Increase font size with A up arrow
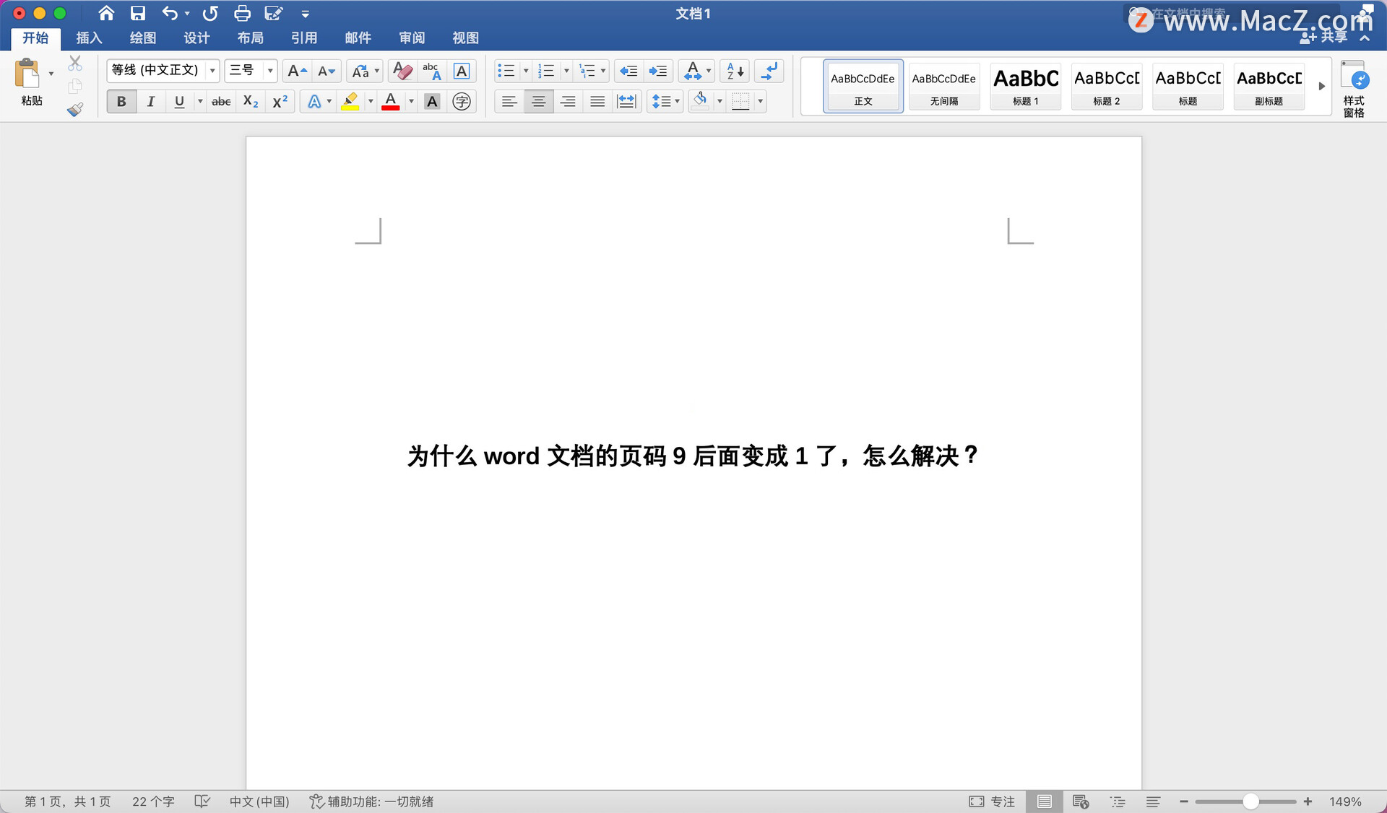Viewport: 1387px width, 813px height. click(x=297, y=71)
